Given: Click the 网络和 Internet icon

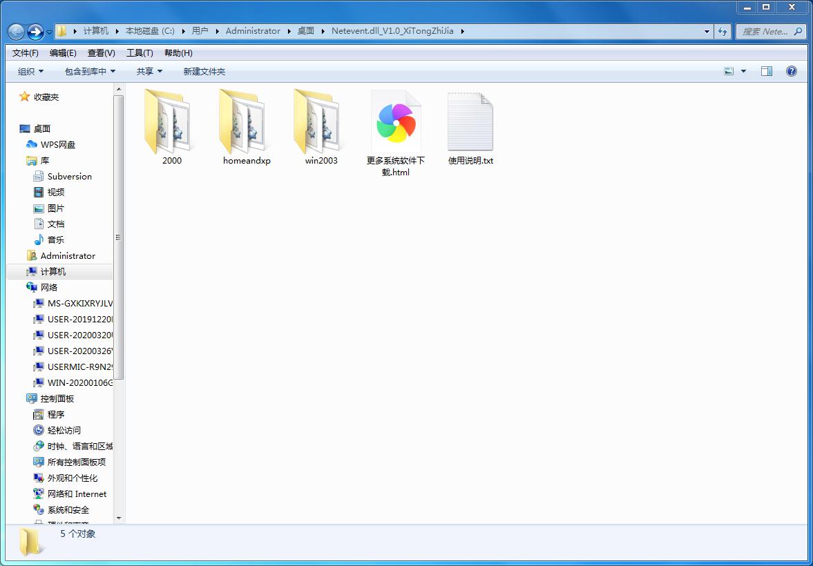Looking at the screenshot, I should (39, 494).
